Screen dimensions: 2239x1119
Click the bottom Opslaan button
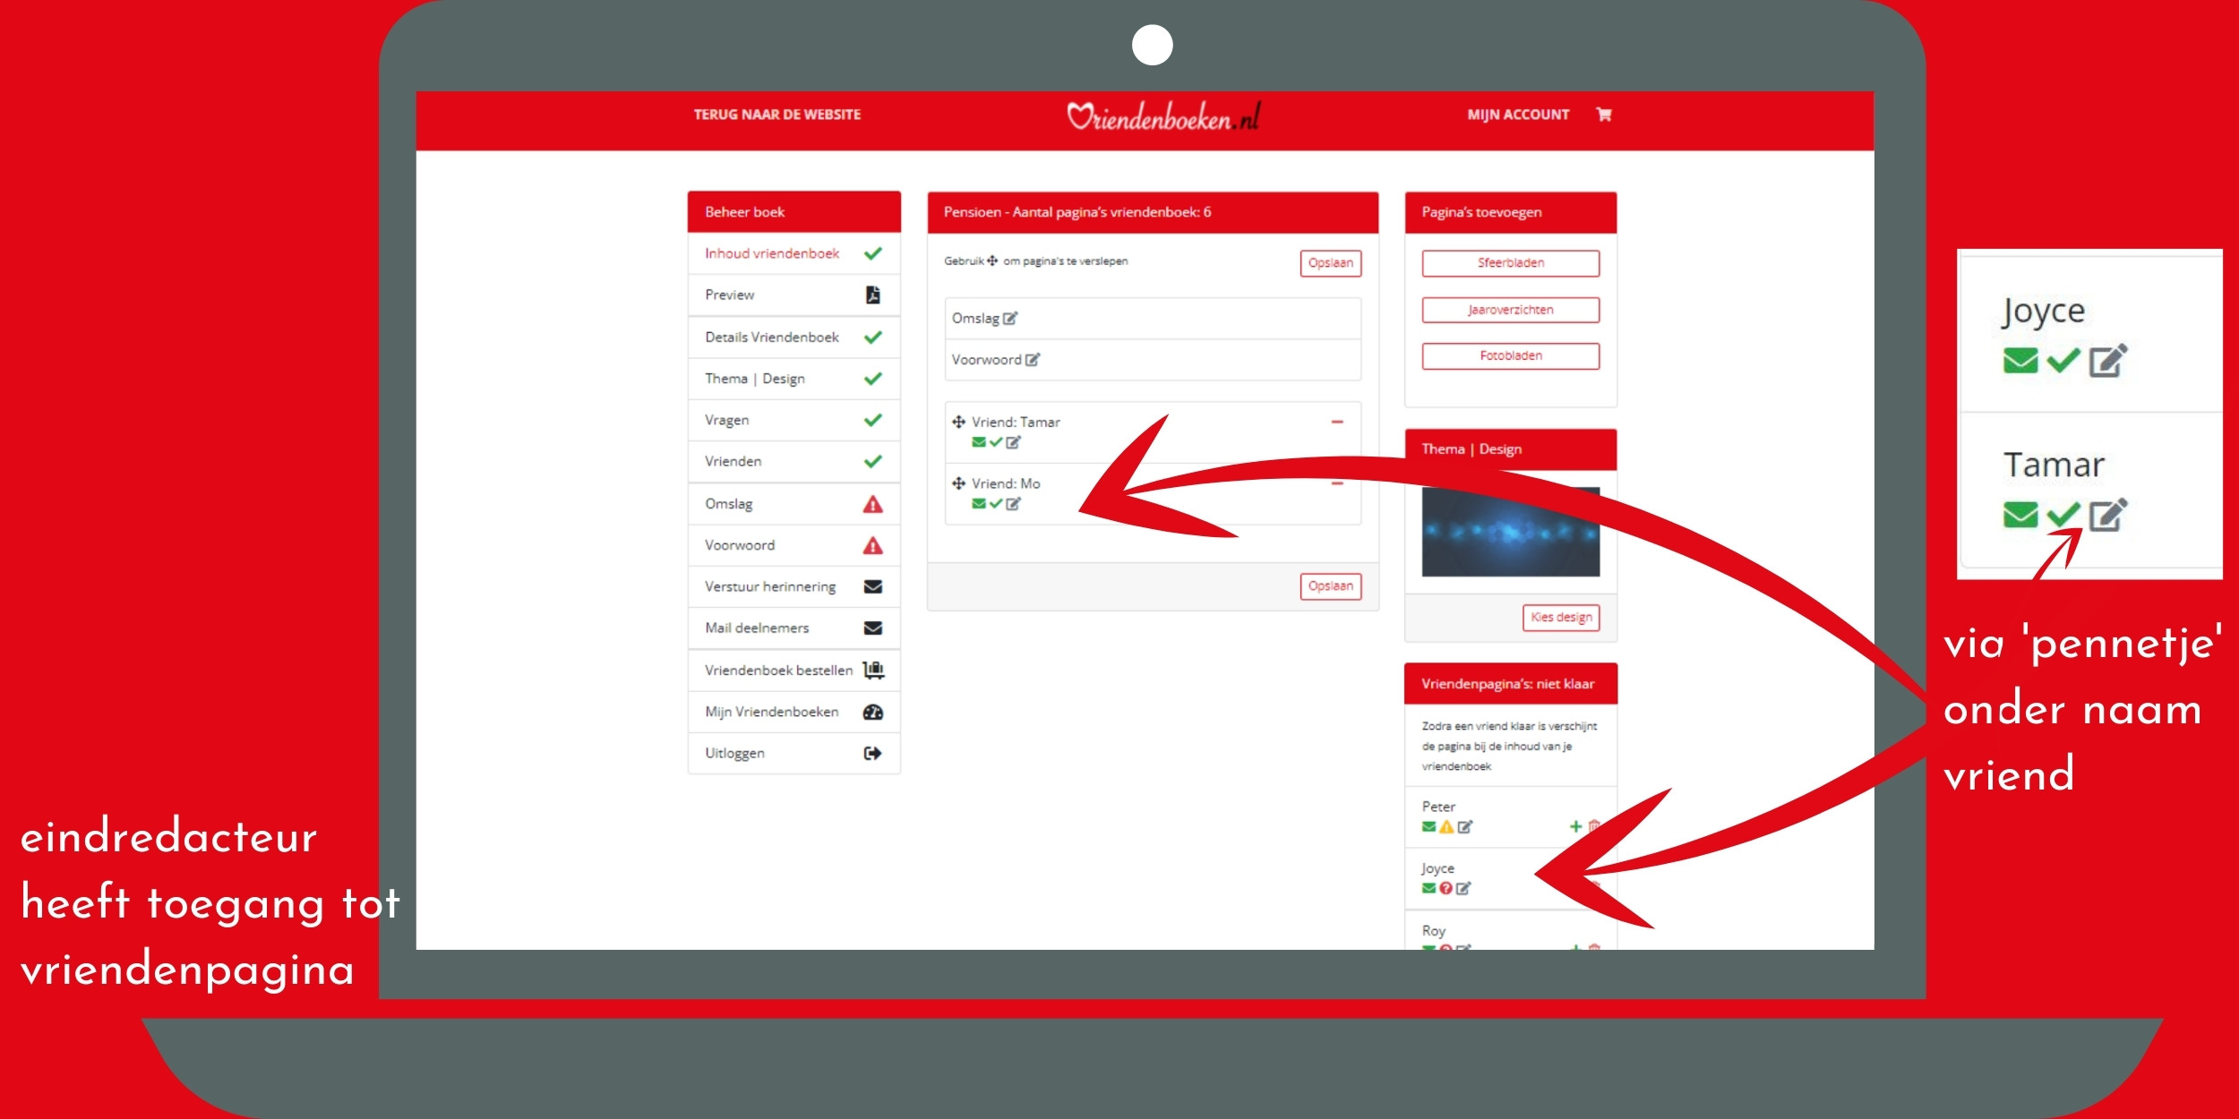[x=1331, y=586]
